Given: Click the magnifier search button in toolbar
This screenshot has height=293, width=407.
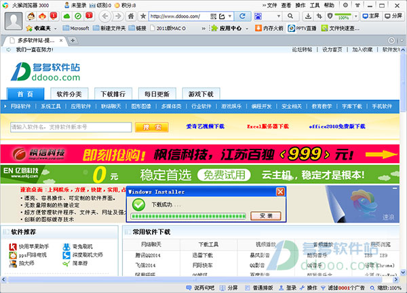Looking at the screenshot, I should click(x=290, y=16).
